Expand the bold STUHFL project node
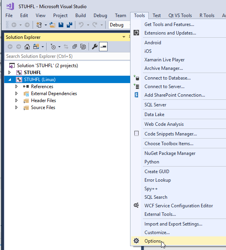This screenshot has height=250, width=226. coord(9,73)
